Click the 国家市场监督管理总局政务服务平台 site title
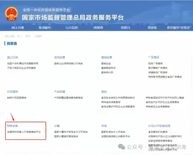193x155 pixels. [x=73, y=17]
